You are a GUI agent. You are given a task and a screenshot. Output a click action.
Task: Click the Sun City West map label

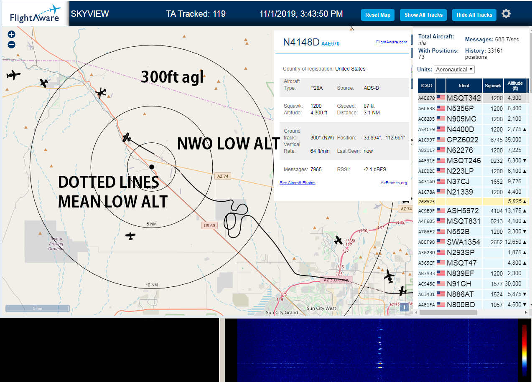(321, 309)
